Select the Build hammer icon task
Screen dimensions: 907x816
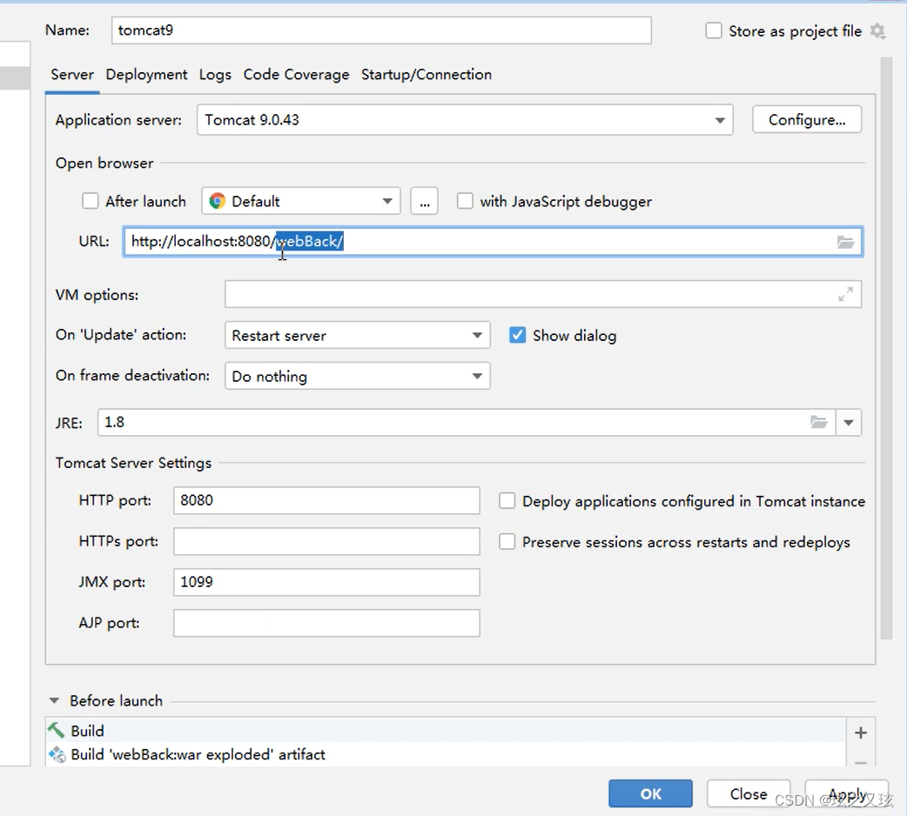pos(57,731)
